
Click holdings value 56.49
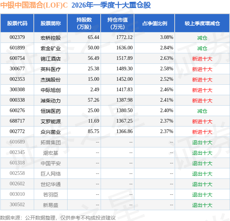pyautogui.click(x=93, y=58)
